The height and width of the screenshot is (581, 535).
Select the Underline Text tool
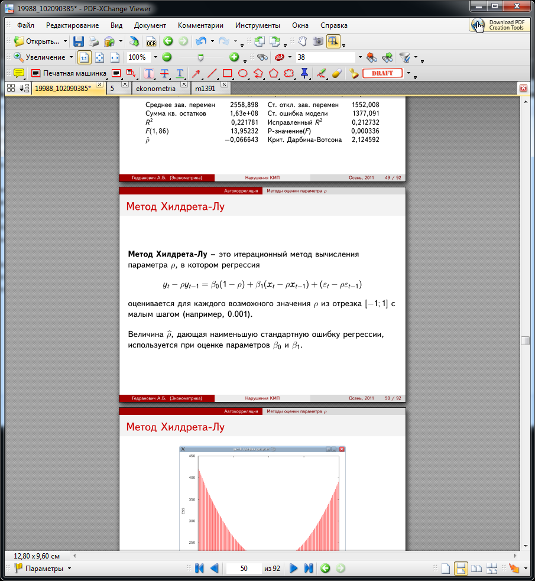[x=180, y=73]
